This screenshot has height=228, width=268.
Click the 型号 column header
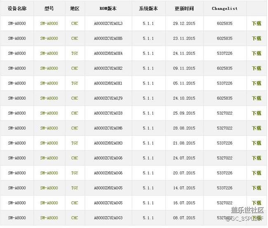[x=49, y=8]
